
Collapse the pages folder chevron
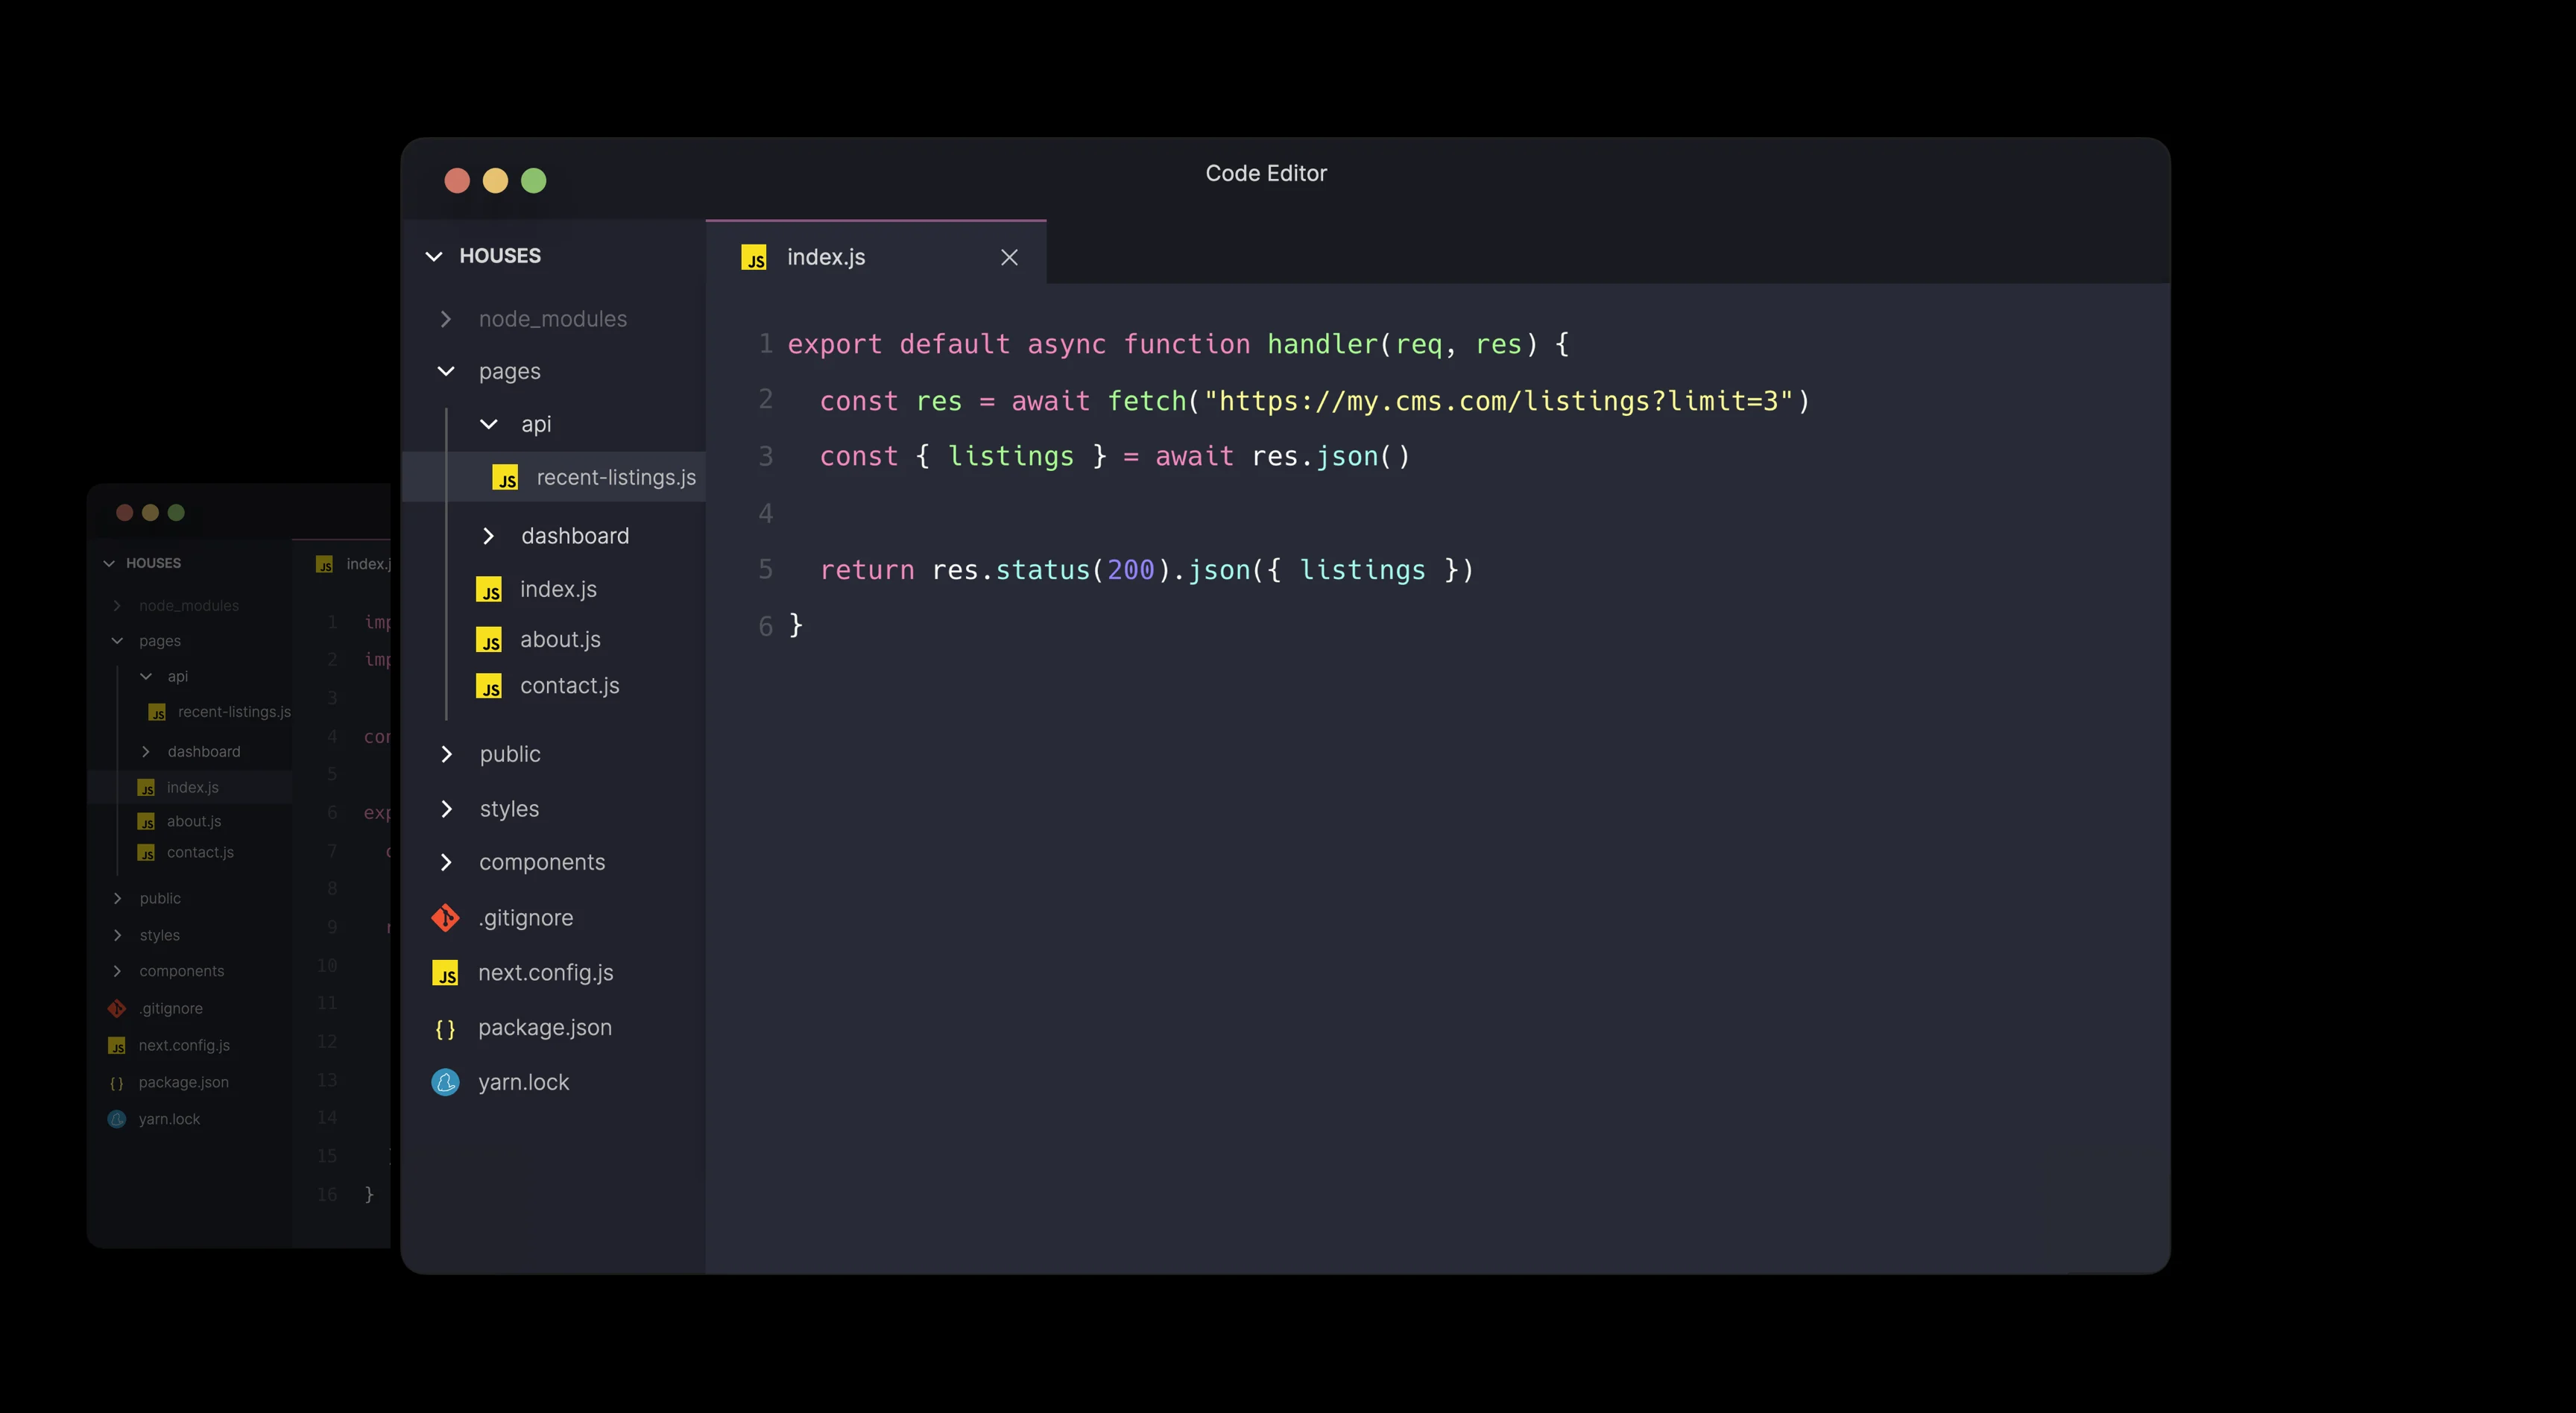(446, 371)
